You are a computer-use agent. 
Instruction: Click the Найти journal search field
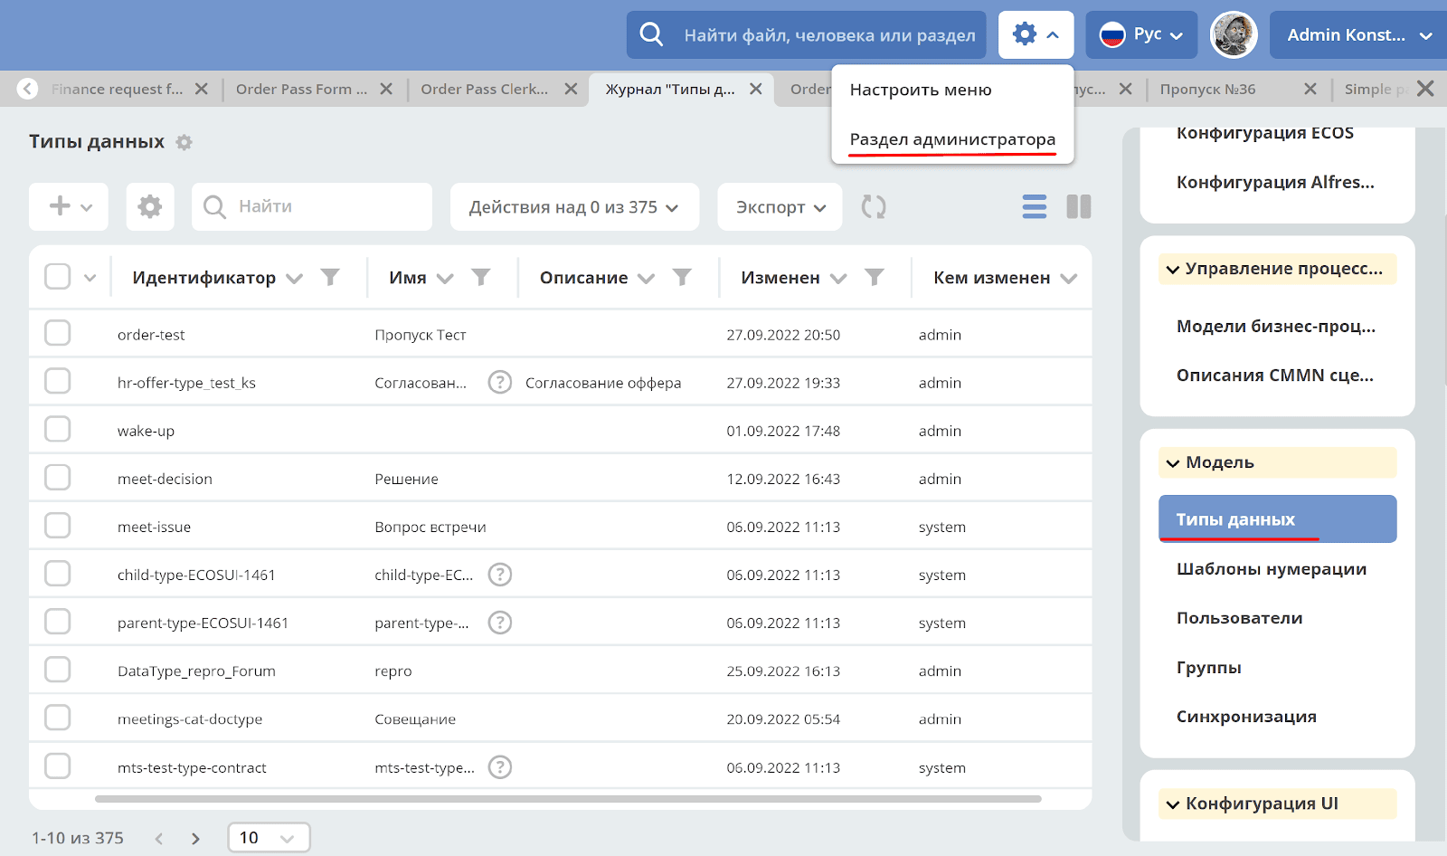pos(312,206)
